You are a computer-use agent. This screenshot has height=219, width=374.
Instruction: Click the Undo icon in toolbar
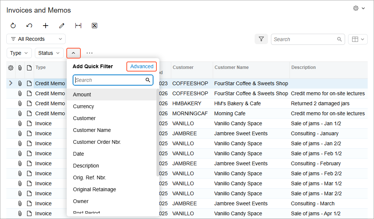click(29, 26)
